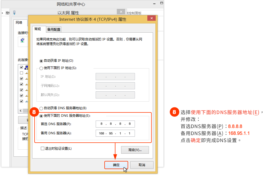
Task: Open the 备用配置 tab
Action: click(x=54, y=29)
